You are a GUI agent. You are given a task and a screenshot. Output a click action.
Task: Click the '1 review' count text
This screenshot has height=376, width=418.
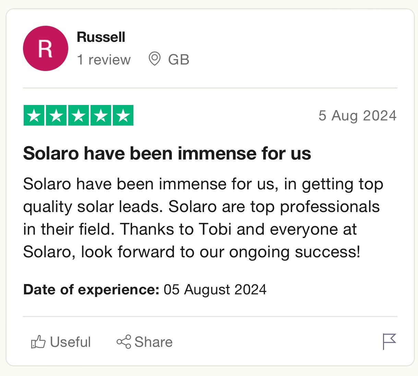pos(104,60)
